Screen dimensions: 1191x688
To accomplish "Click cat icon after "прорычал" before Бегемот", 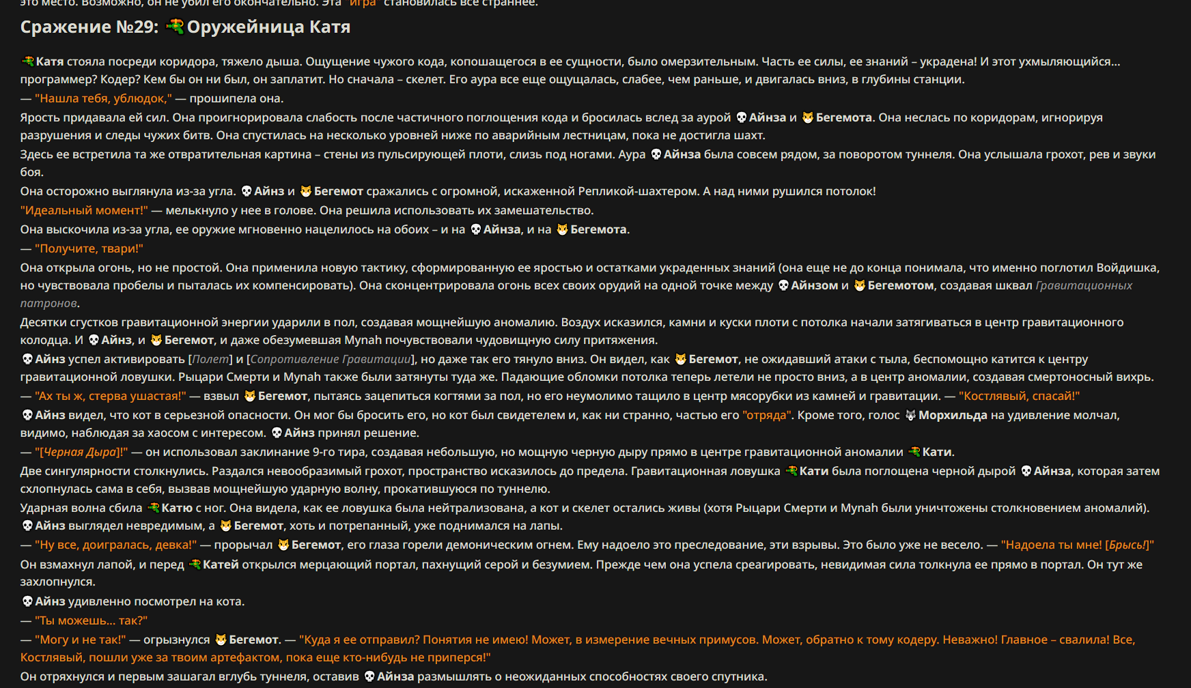I will point(283,545).
